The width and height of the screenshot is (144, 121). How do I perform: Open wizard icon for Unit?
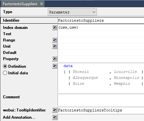point(55,46)
